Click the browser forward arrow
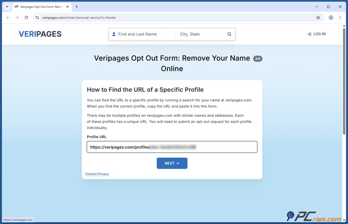This screenshot has width=348, height=224. 17,18
